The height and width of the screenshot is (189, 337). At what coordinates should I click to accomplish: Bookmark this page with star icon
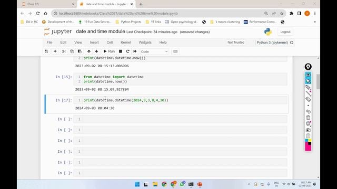282,13
